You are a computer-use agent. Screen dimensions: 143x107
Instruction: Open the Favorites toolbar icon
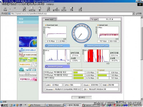(x=56, y=9)
